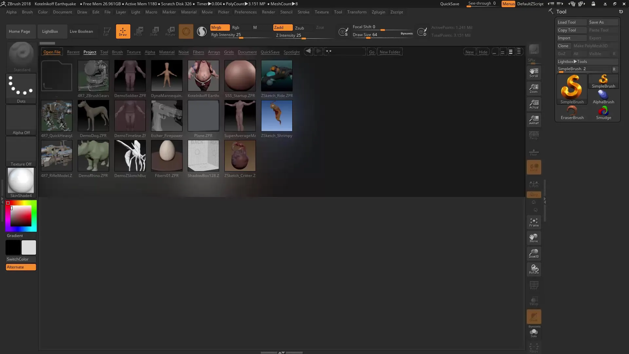
Task: Toggle Zadd mode
Action: [x=283, y=28]
